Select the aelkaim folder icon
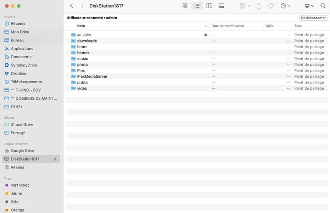The width and height of the screenshot is (330, 213). tap(73, 35)
